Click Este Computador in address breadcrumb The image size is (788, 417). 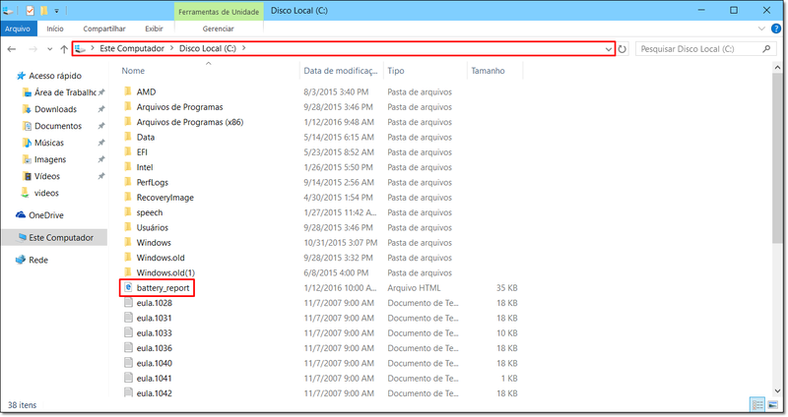pyautogui.click(x=132, y=48)
